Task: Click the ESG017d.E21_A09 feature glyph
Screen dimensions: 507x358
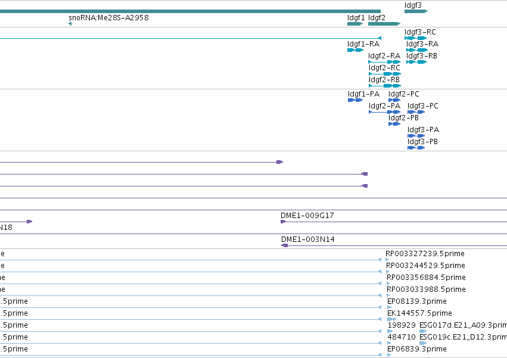Action: click(423, 331)
